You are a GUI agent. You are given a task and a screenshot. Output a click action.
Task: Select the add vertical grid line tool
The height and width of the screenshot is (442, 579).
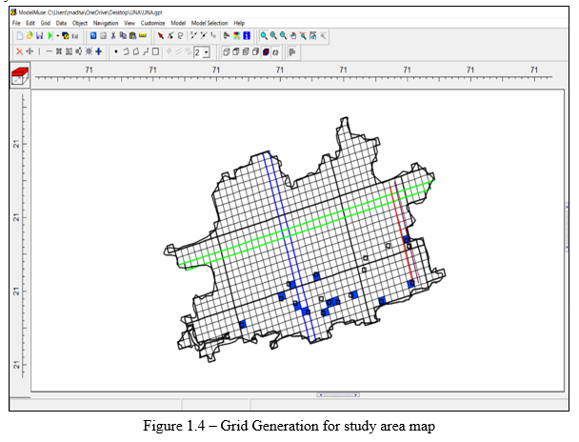click(39, 51)
